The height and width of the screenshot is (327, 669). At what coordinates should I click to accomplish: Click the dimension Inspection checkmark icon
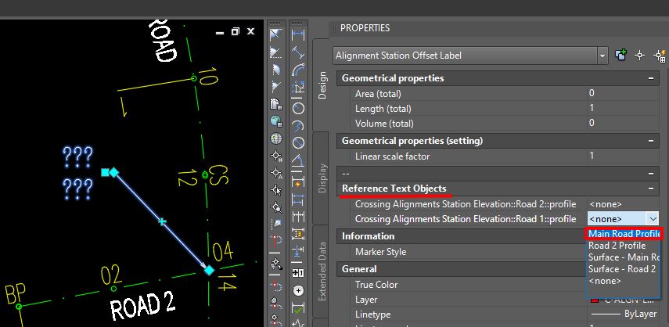click(298, 307)
